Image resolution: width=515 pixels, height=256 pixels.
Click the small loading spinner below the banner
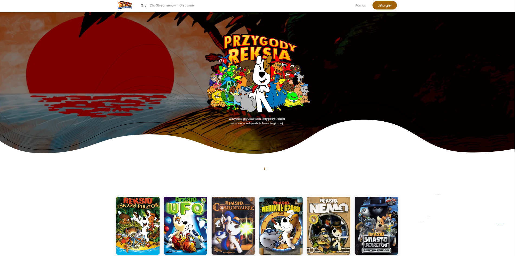pos(265,168)
